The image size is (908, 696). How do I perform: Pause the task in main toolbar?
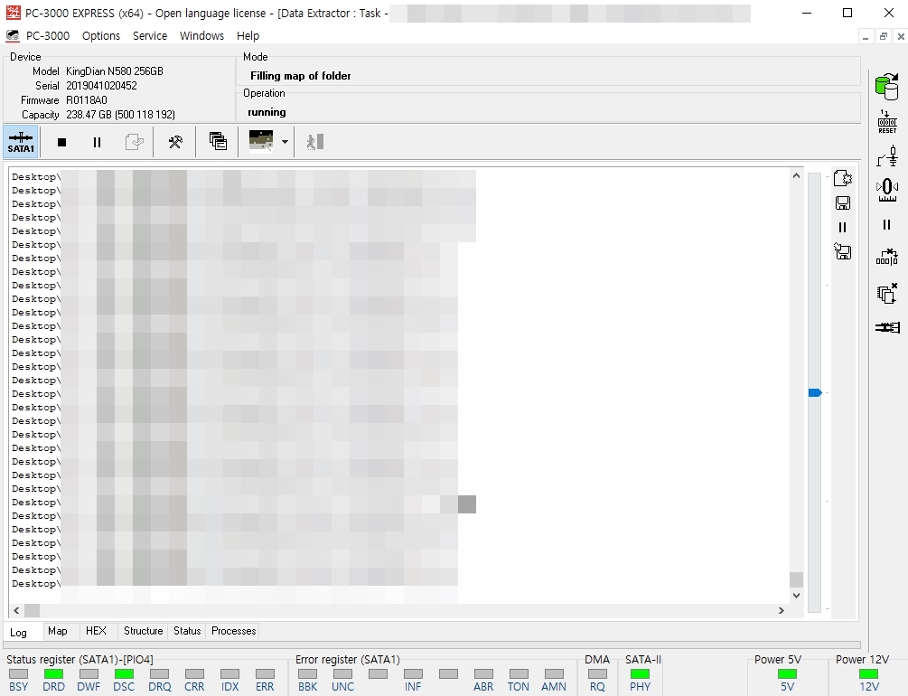(x=97, y=143)
